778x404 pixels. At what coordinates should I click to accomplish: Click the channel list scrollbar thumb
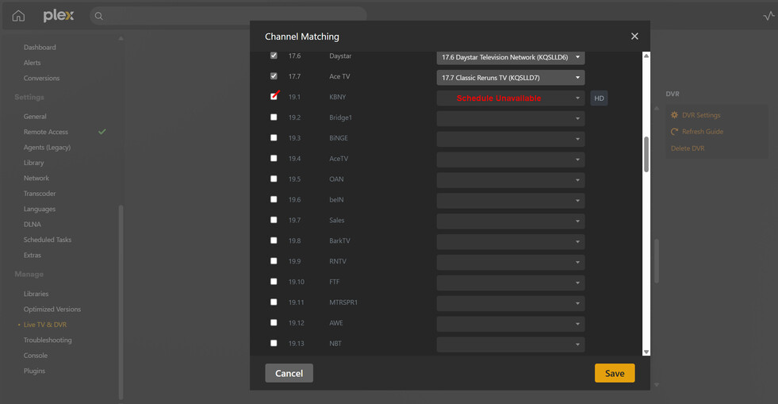point(646,154)
